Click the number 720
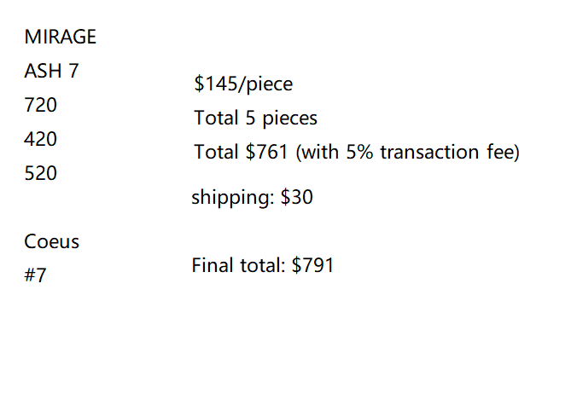571x411 pixels. [41, 106]
